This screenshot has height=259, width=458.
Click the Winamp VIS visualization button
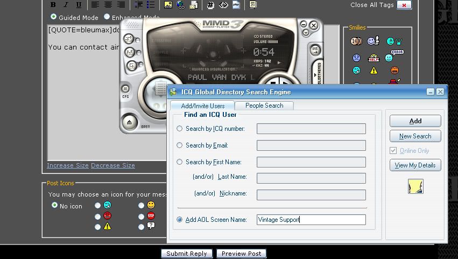tap(315, 50)
